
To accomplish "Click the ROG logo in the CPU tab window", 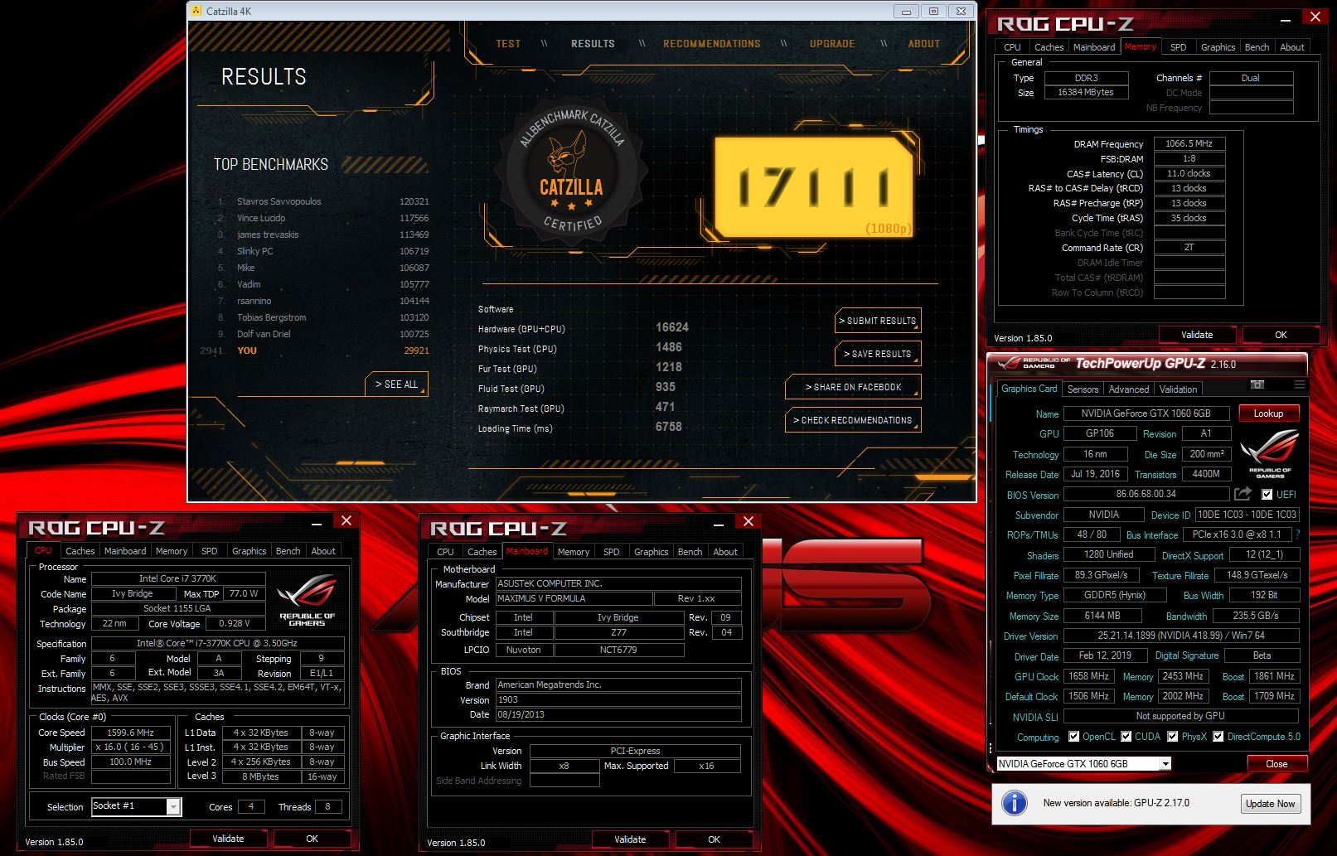I will 308,598.
